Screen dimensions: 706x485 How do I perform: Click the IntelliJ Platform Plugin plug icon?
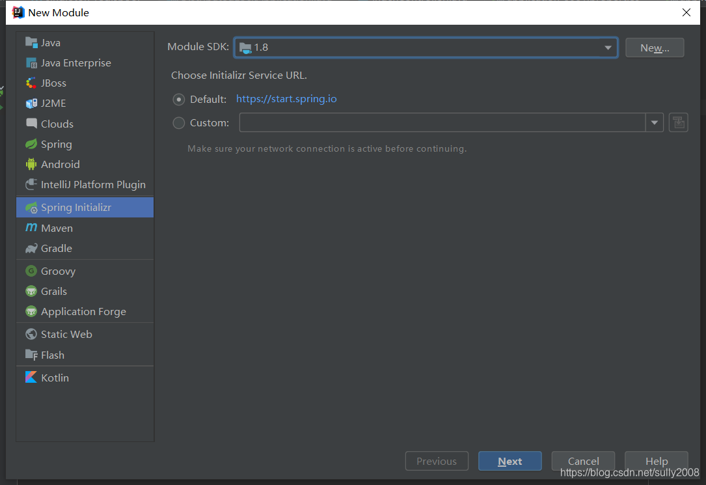point(31,184)
